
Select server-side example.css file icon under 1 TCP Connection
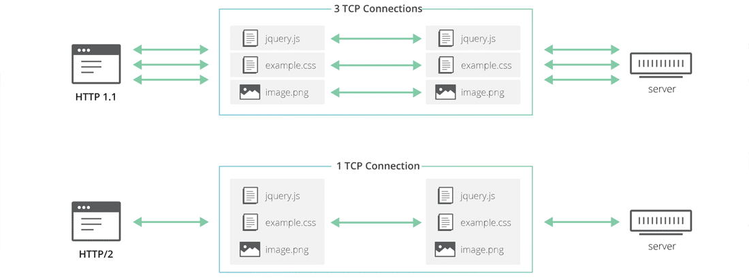[x=446, y=222]
